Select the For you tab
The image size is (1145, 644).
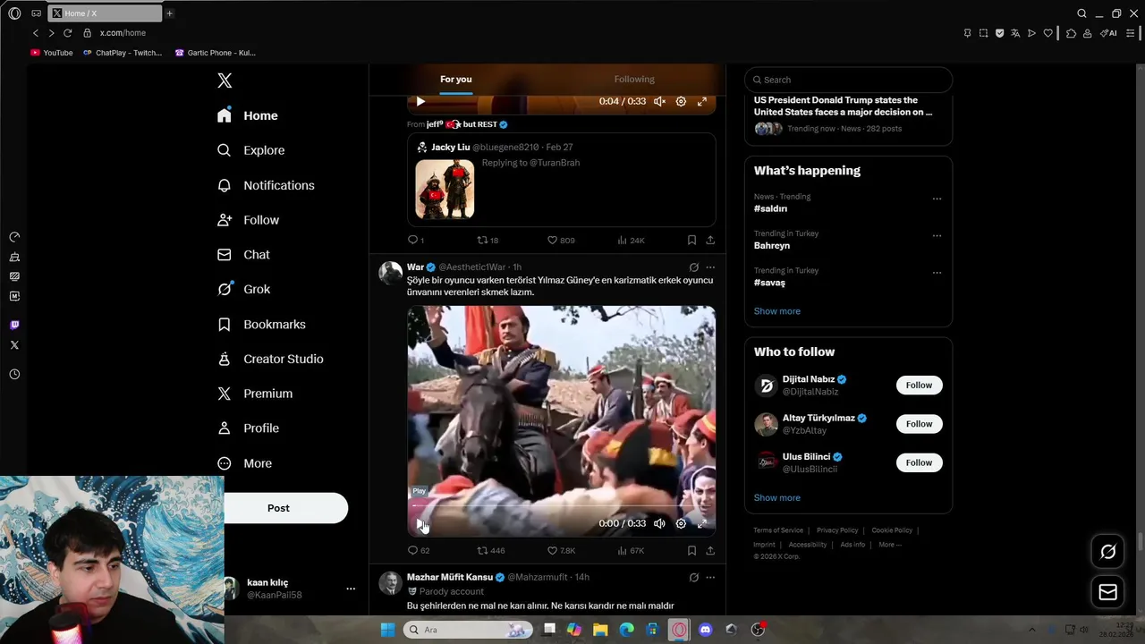click(x=455, y=79)
